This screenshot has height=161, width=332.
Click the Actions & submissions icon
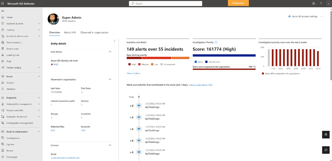(x=3, y=36)
